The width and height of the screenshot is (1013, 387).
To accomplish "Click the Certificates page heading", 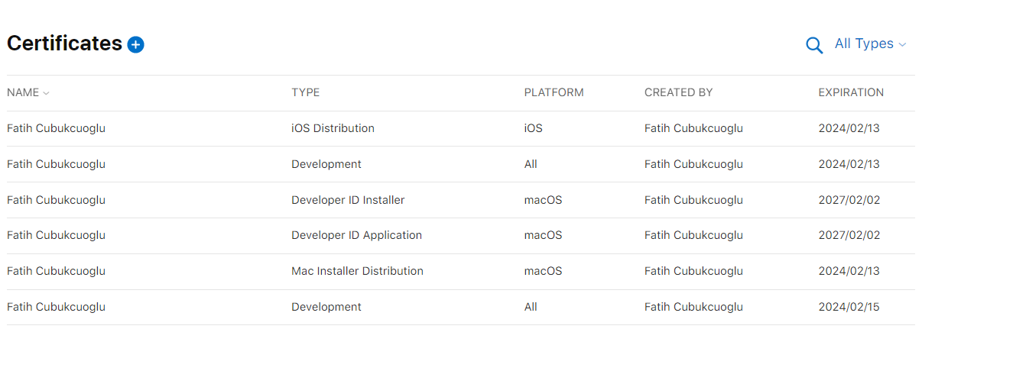I will [64, 44].
